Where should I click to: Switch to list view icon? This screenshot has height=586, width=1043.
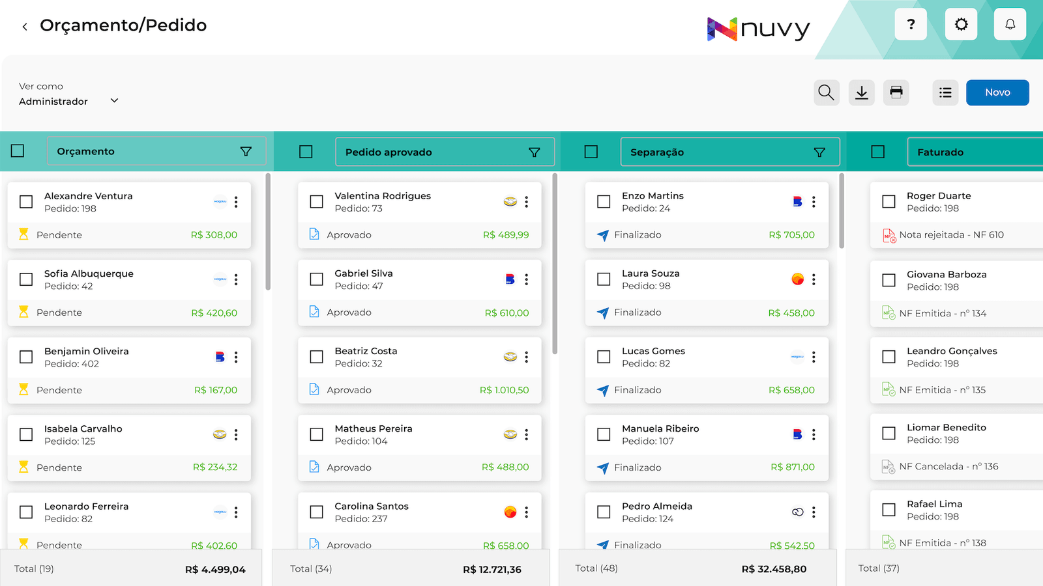coord(945,92)
